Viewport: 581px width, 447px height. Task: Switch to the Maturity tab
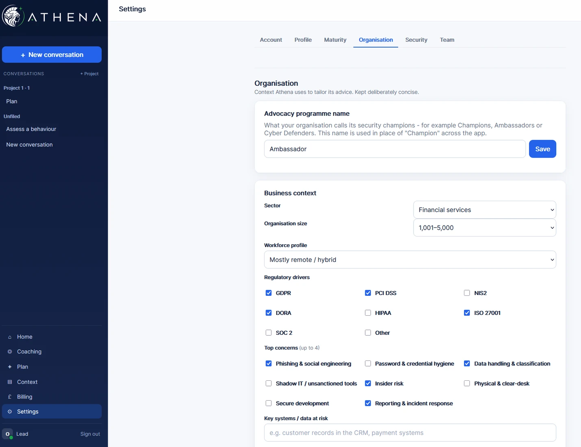pos(335,40)
